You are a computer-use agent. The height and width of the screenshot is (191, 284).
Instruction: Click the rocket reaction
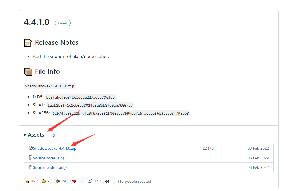93,181
